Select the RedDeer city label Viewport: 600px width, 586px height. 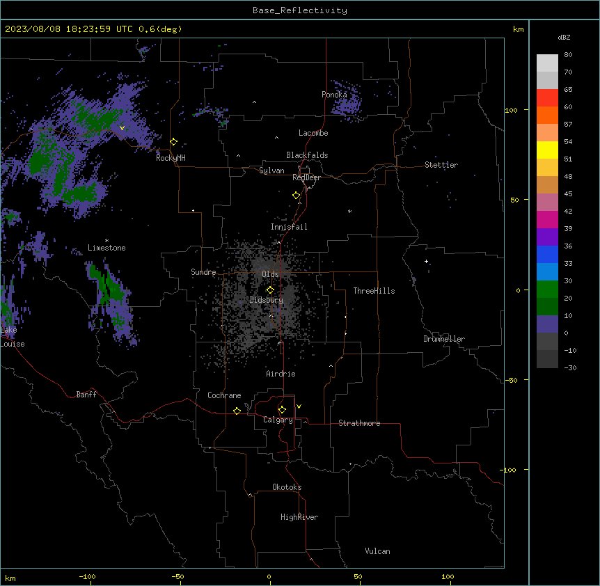pyautogui.click(x=306, y=177)
